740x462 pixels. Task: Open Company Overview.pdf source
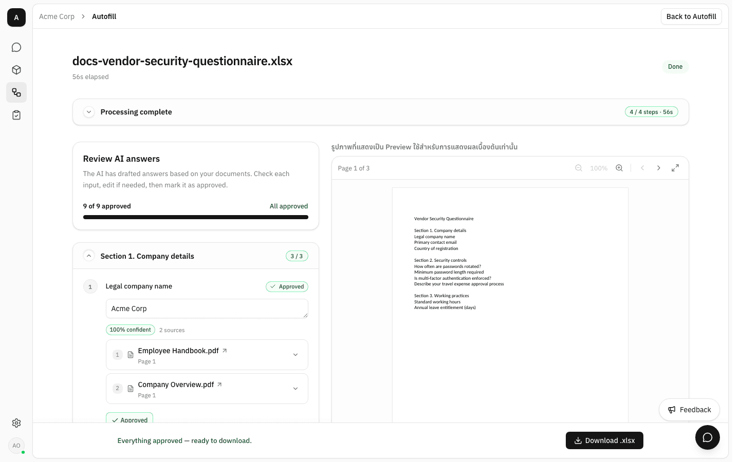176,384
